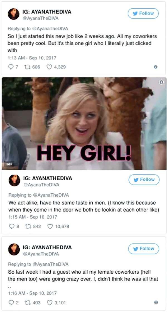Retweet the tweet with 842 retweets
The image size is (167, 312).
click(28, 226)
